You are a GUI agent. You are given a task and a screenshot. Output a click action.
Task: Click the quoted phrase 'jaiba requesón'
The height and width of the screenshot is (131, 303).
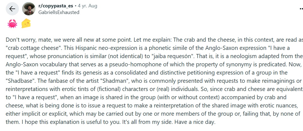pyautogui.click(x=172, y=56)
